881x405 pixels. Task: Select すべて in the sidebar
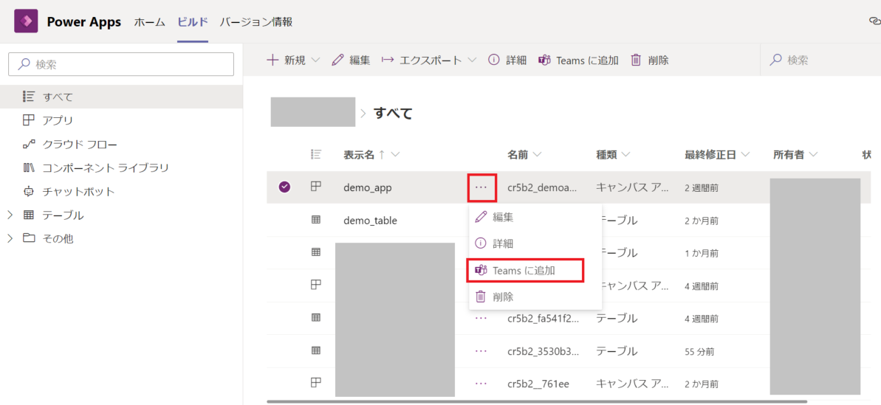pos(121,97)
